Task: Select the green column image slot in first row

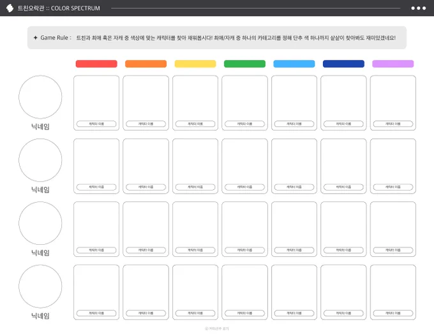Action: (x=244, y=103)
